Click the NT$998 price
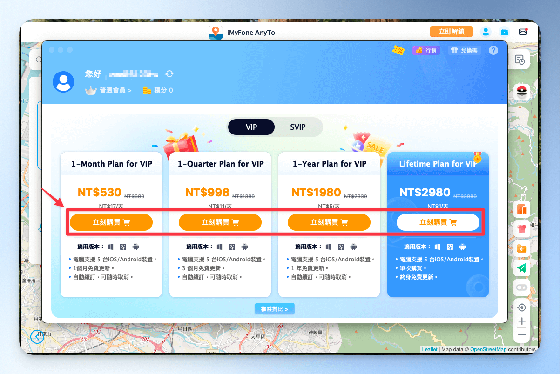The image size is (560, 374). pos(208,192)
